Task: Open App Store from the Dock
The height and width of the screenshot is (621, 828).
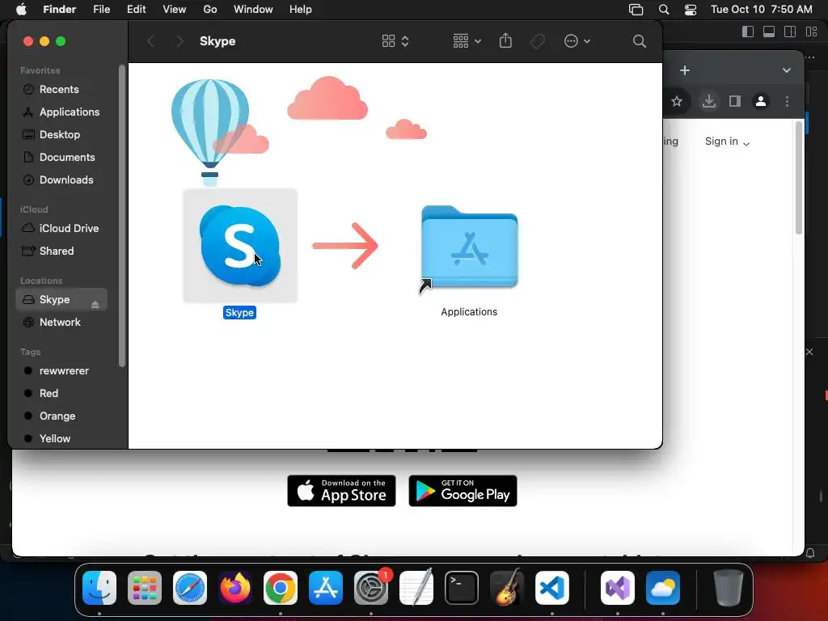Action: point(326,588)
